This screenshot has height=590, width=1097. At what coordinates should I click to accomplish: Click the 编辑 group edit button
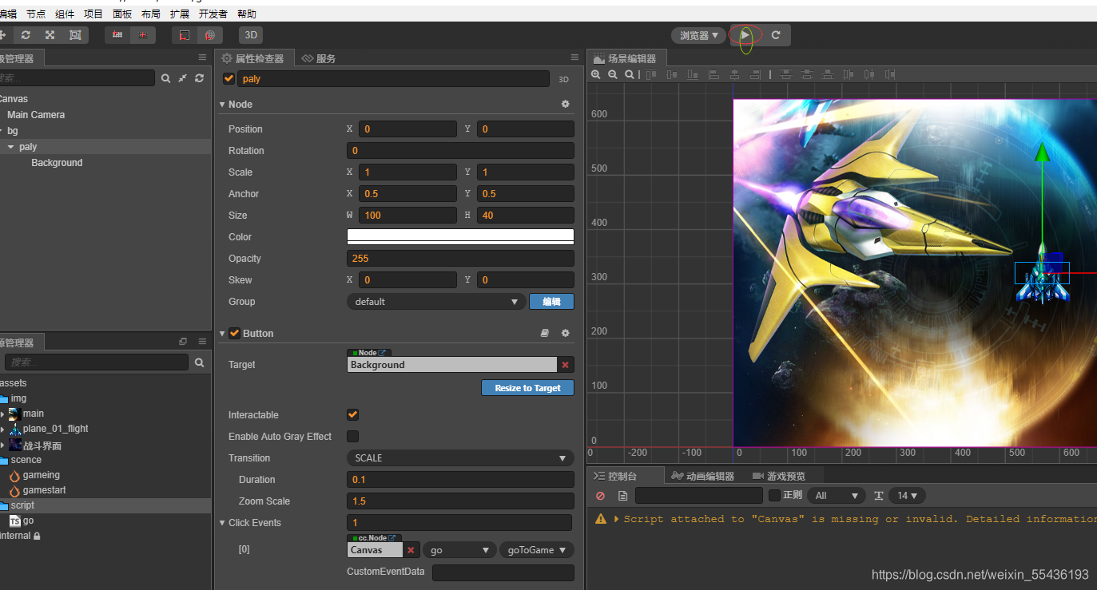coord(551,302)
